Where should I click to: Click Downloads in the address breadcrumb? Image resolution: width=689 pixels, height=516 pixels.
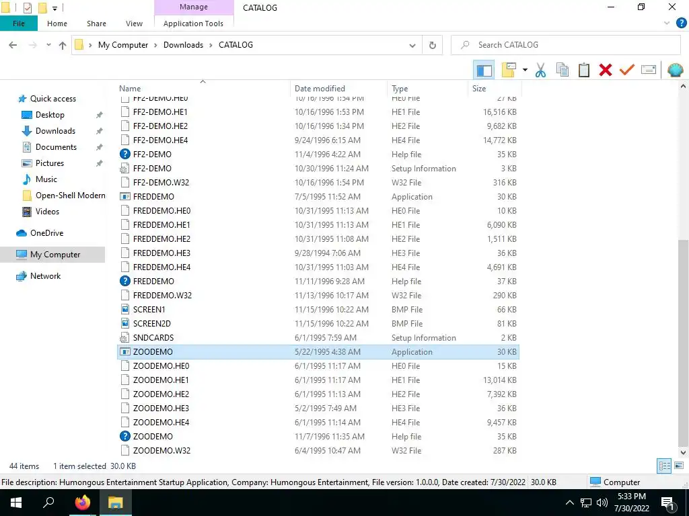(183, 45)
